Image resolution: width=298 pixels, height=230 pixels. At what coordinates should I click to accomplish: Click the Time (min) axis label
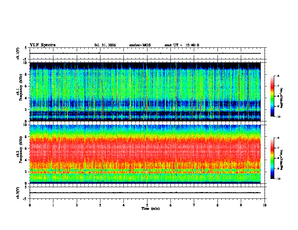coord(151,209)
